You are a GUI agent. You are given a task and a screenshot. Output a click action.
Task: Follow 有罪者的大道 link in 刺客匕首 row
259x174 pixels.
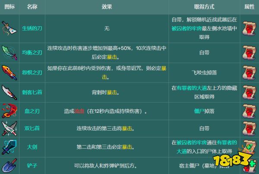pyautogui.click(x=192, y=88)
